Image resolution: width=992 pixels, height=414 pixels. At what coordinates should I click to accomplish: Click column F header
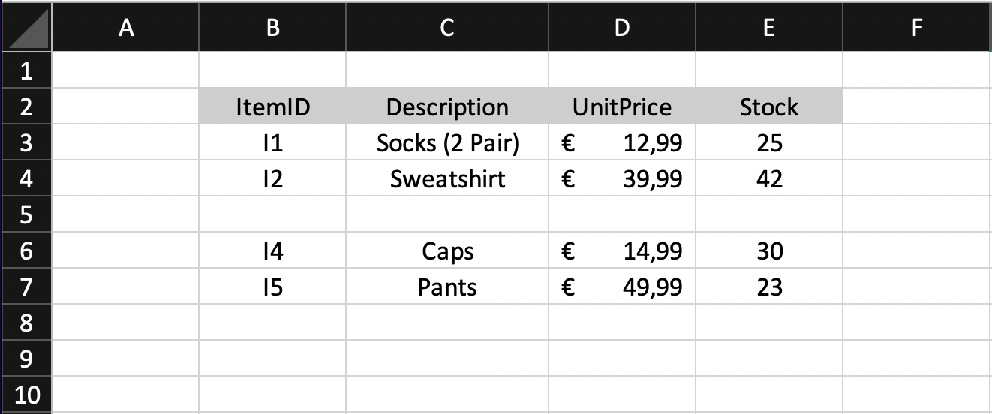pos(916,28)
